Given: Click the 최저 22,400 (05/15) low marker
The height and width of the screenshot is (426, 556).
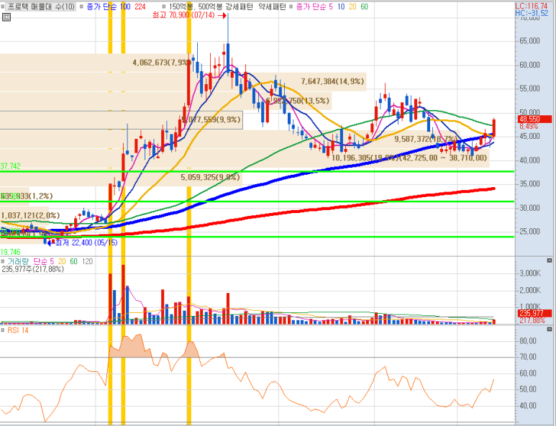Looking at the screenshot, I should click(83, 243).
